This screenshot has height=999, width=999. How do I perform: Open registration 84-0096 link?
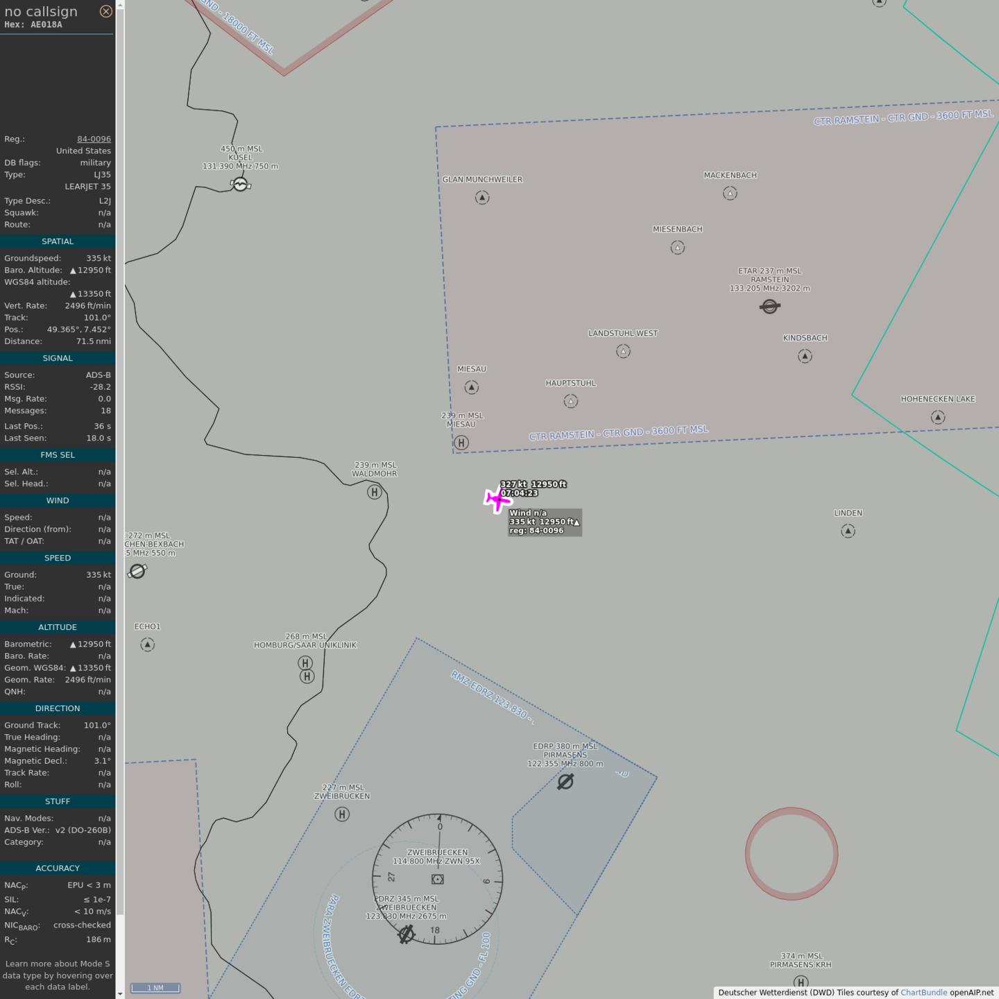pos(94,139)
